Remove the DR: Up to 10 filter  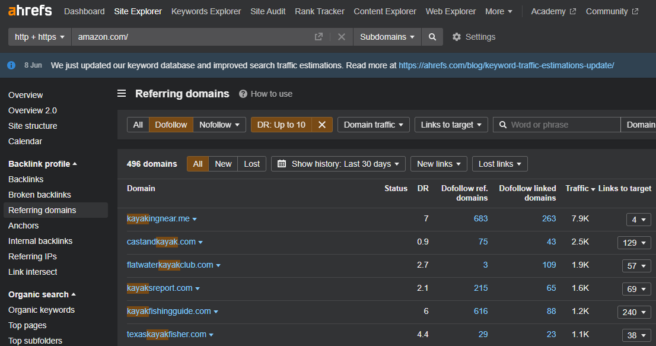tap(321, 125)
